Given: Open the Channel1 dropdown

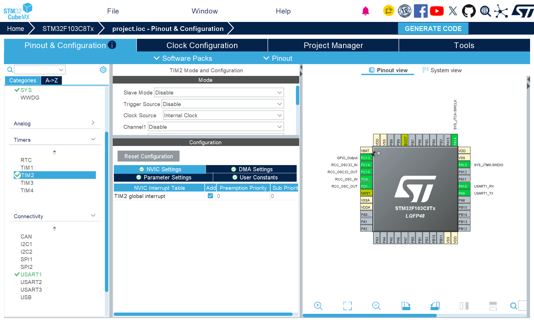Looking at the screenshot, I should click(216, 127).
